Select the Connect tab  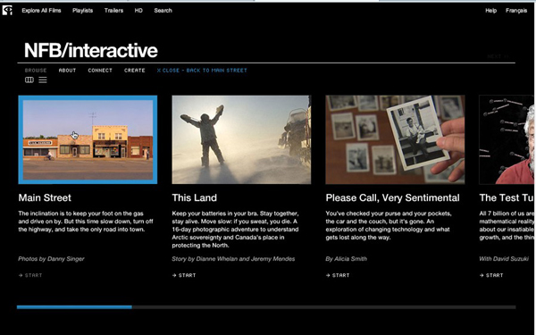click(x=100, y=71)
